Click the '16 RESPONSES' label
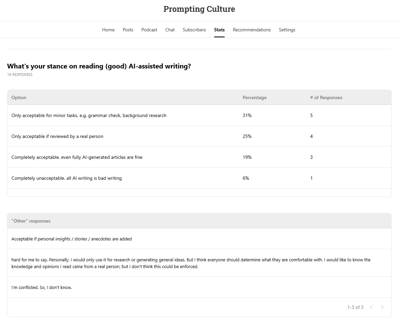The width and height of the screenshot is (399, 319). click(x=20, y=75)
